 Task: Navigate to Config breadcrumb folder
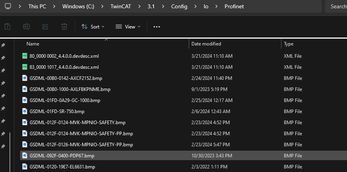(x=179, y=6)
